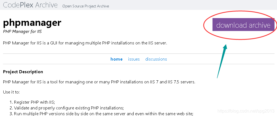Click the Open Source Project Archive tagline
The height and width of the screenshot is (116, 277).
pyautogui.click(x=86, y=6)
